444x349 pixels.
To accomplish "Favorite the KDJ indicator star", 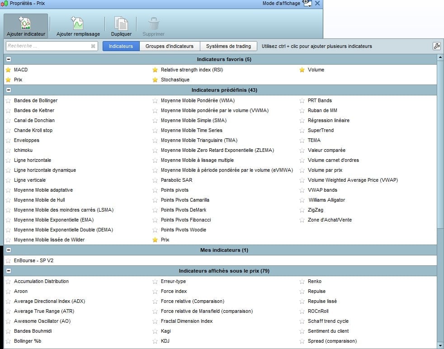I will 155,341.
